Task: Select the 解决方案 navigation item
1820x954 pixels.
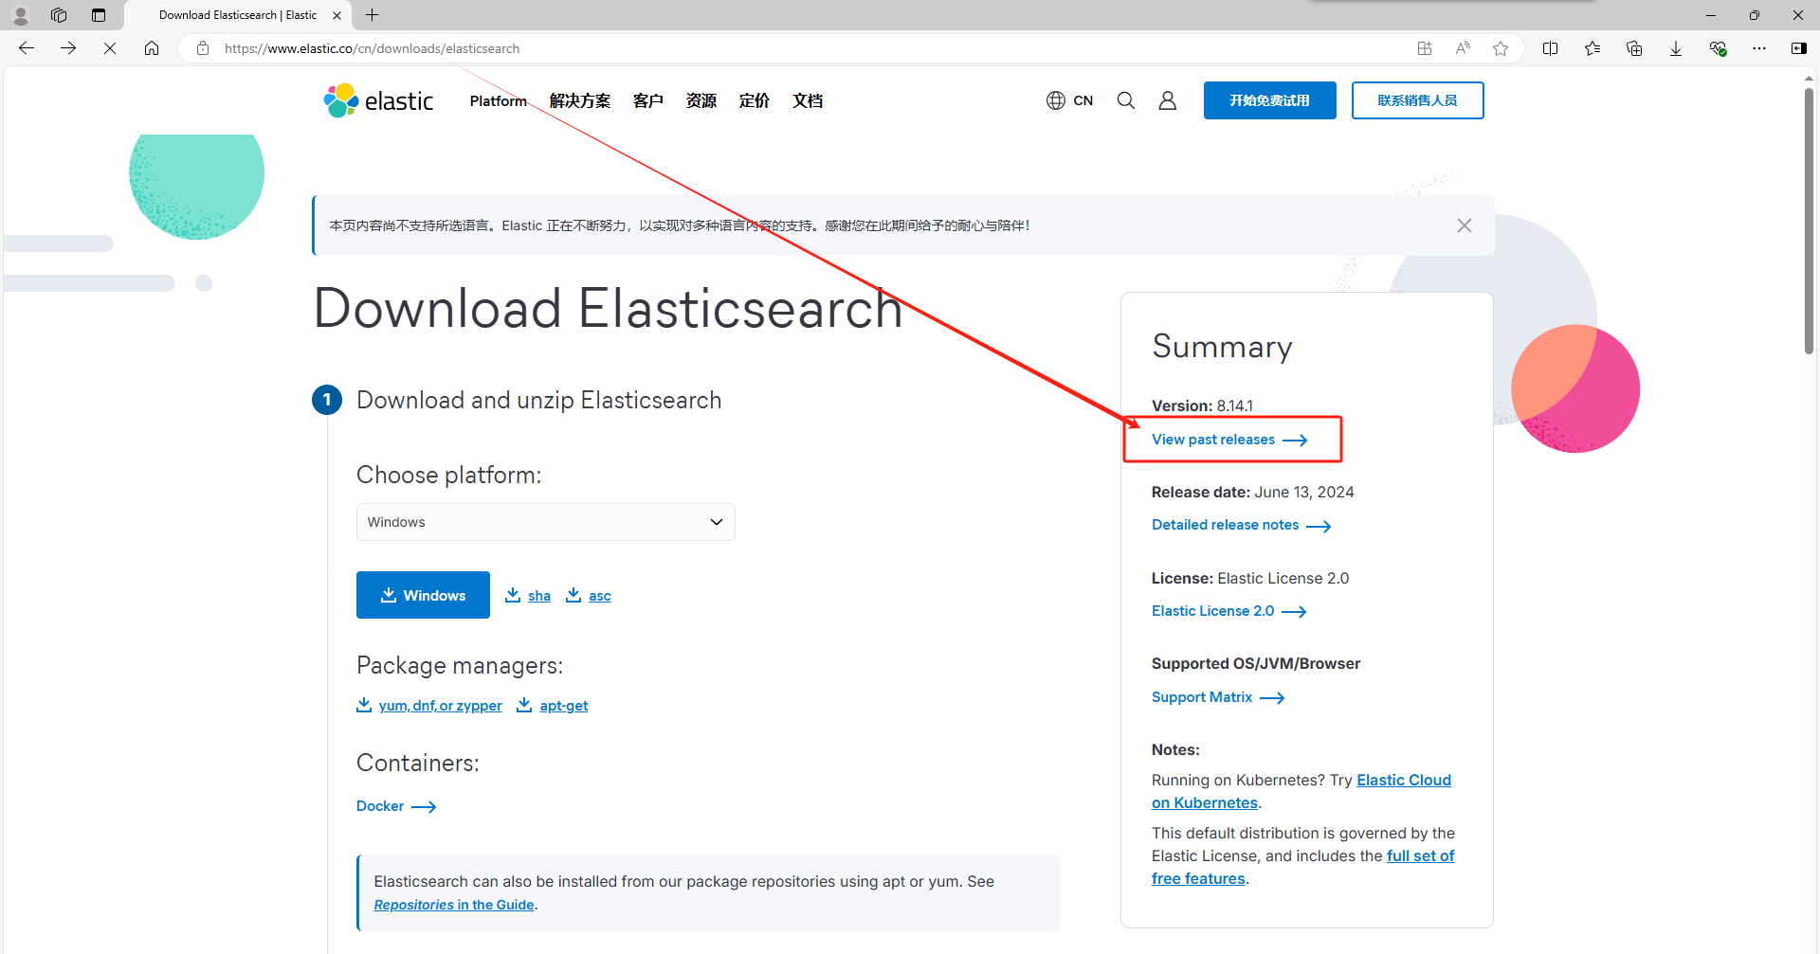Action: (x=579, y=100)
